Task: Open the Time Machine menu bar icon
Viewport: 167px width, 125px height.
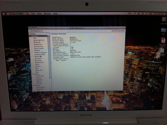Action: (x=143, y=14)
